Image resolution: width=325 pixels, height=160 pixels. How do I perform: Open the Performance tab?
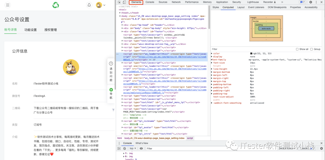(192, 2)
